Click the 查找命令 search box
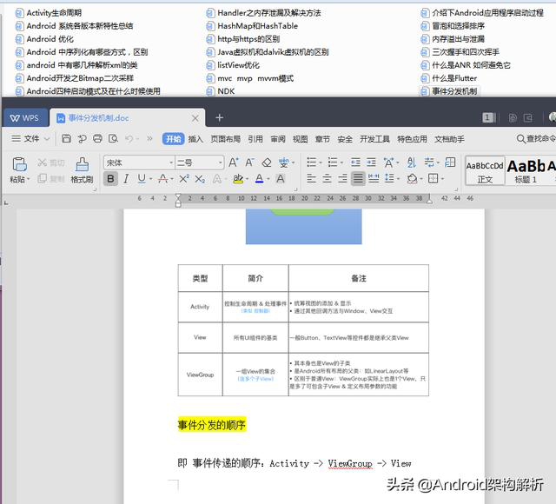 [536, 139]
